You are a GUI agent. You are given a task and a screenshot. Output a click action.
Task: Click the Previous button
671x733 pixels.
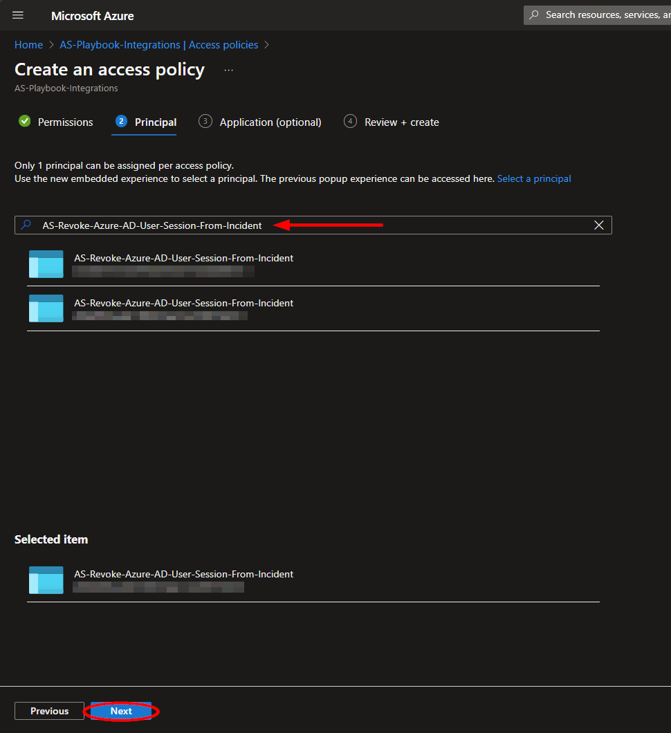[x=50, y=711]
